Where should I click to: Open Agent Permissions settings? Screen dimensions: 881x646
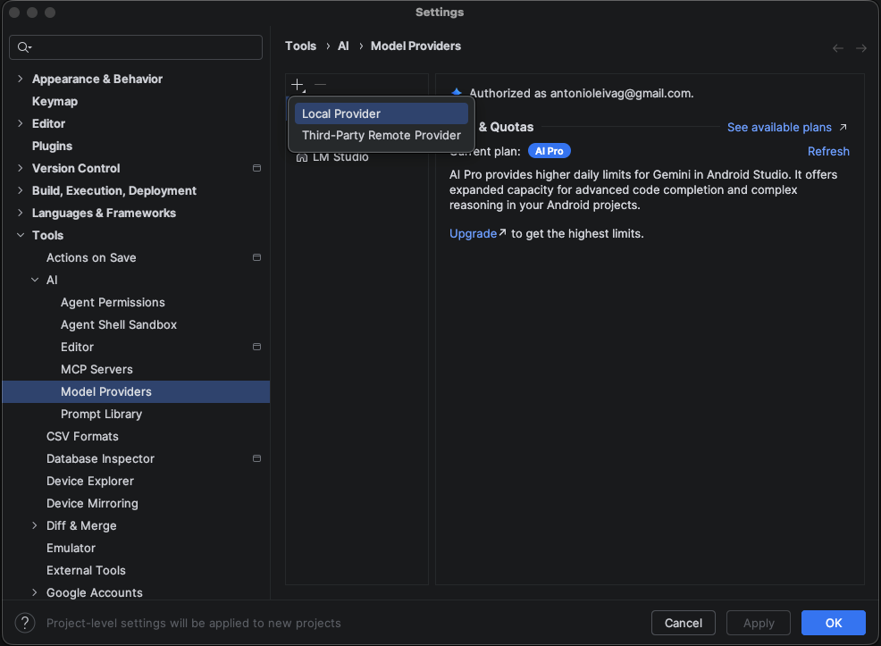pos(113,302)
